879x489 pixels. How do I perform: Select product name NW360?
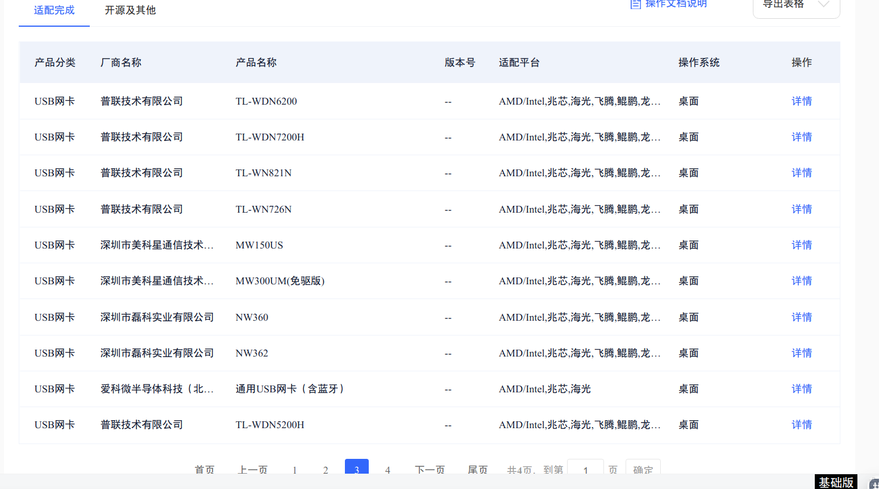(252, 317)
